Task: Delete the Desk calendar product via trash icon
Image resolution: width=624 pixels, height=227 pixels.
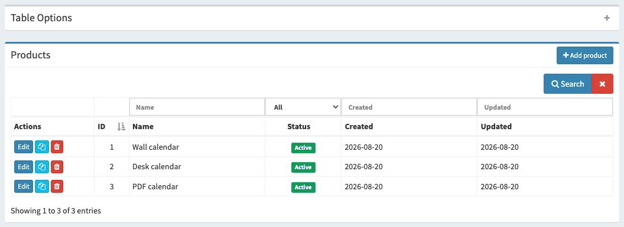Action: coord(57,167)
